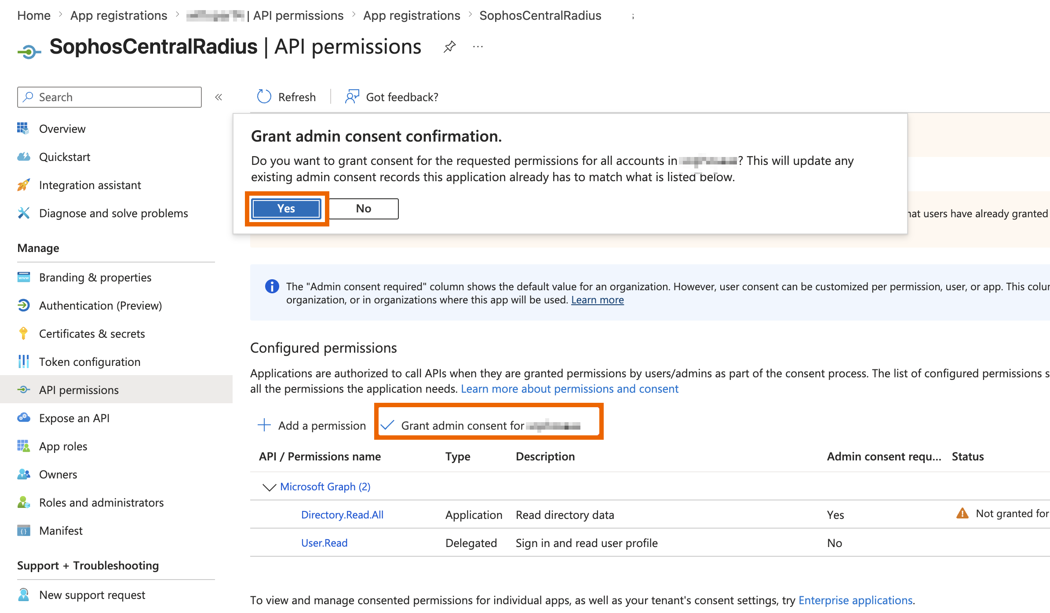Collapse the Microsoft Graph (2) group
The width and height of the screenshot is (1050, 613).
coord(269,487)
